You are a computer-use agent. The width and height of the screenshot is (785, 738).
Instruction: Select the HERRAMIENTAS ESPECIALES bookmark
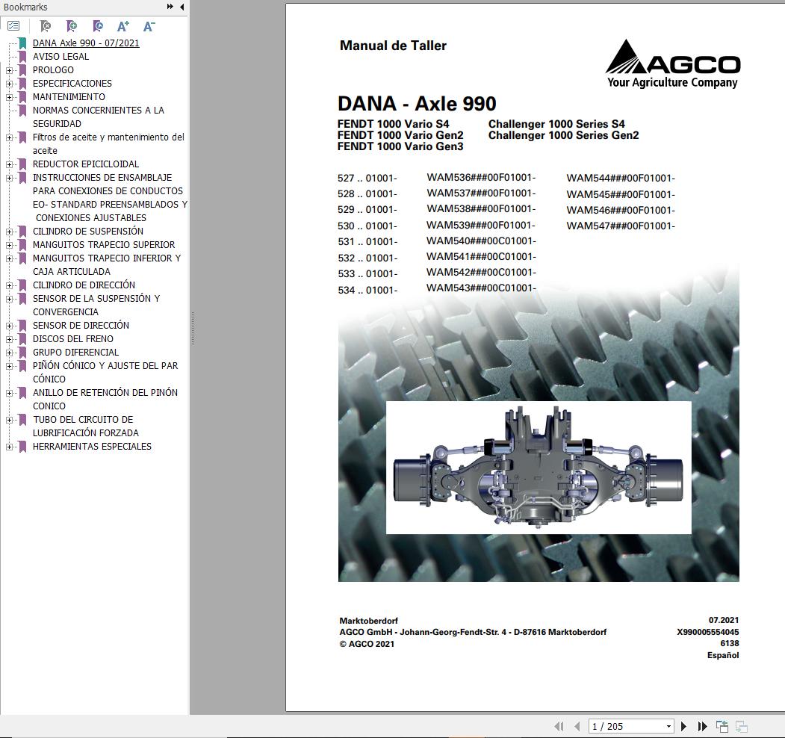(x=92, y=446)
